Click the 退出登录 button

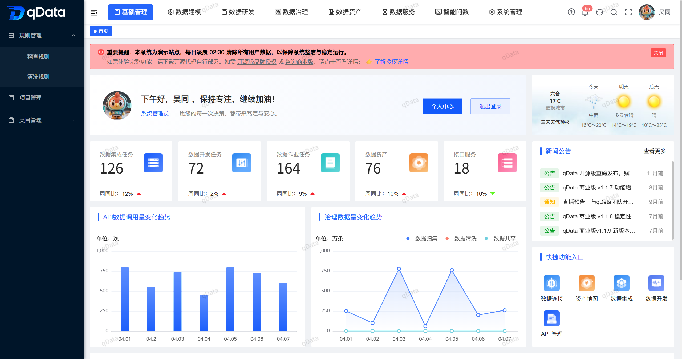pyautogui.click(x=490, y=106)
